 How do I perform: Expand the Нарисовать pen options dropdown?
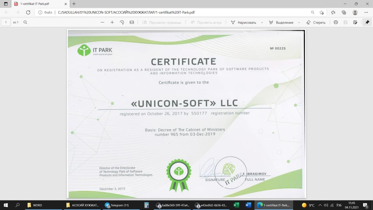[x=262, y=22]
